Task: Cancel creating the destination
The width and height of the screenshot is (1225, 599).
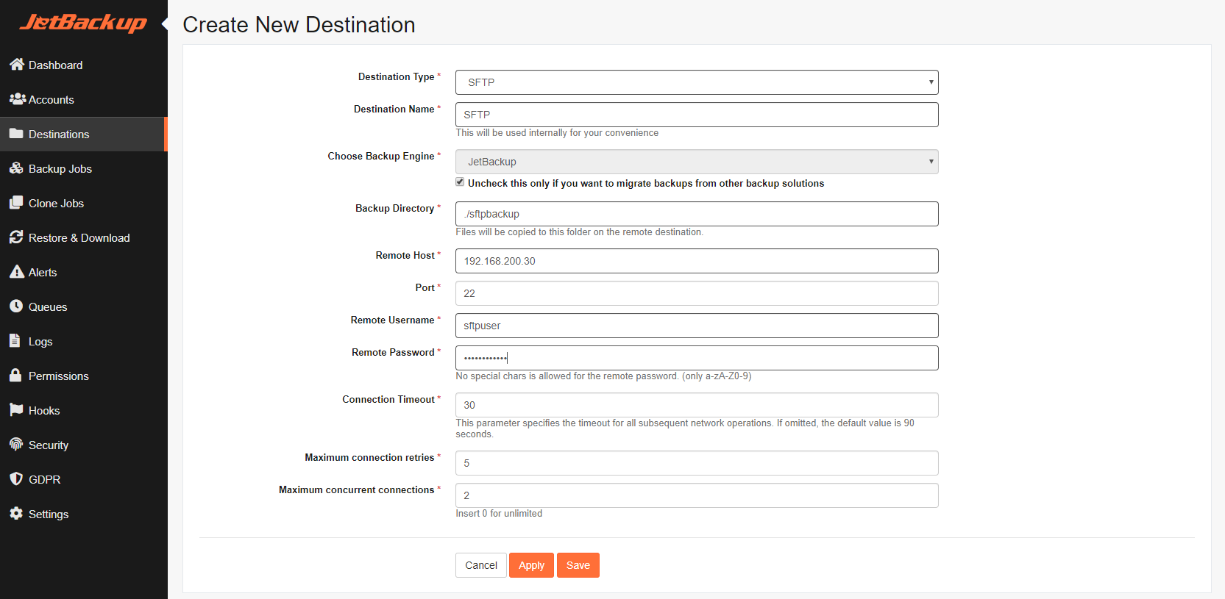Action: (x=481, y=565)
